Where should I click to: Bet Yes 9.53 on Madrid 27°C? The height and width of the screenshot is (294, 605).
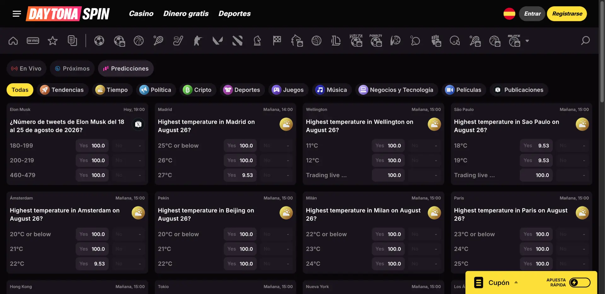[240, 175]
